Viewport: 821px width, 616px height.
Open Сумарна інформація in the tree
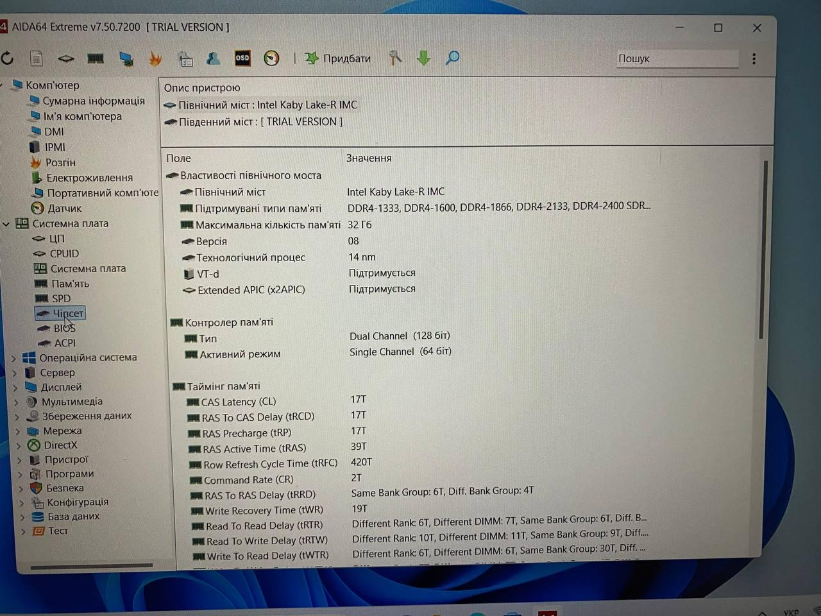point(94,101)
